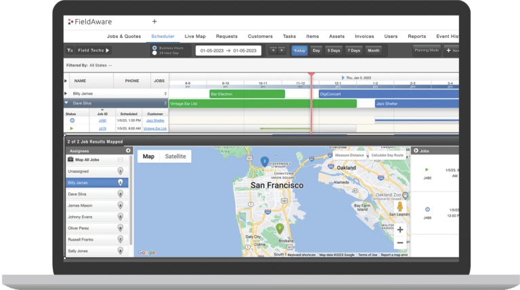Screen dimensions: 520x290
Task: Go to previous date with left arrow
Action: click(273, 50)
